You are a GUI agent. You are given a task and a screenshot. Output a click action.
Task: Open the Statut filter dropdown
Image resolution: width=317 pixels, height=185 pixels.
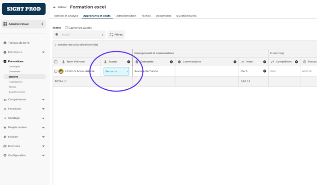pyautogui.click(x=80, y=35)
